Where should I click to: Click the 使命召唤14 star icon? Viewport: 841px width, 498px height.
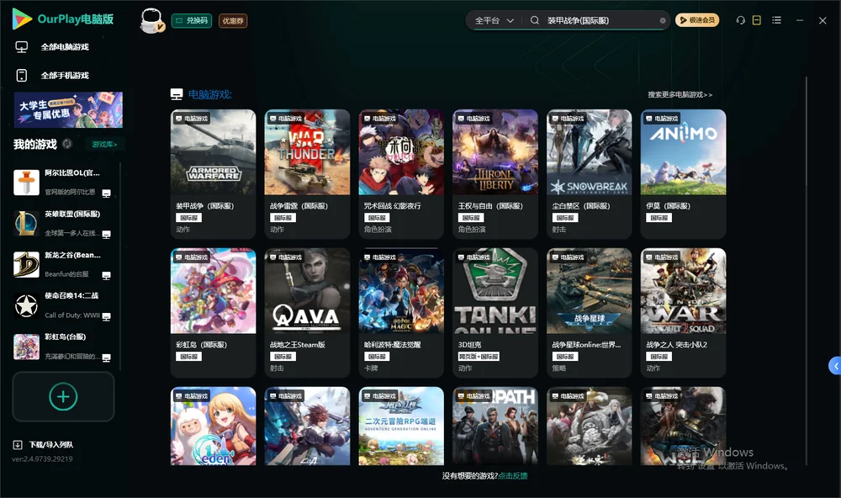click(x=26, y=306)
